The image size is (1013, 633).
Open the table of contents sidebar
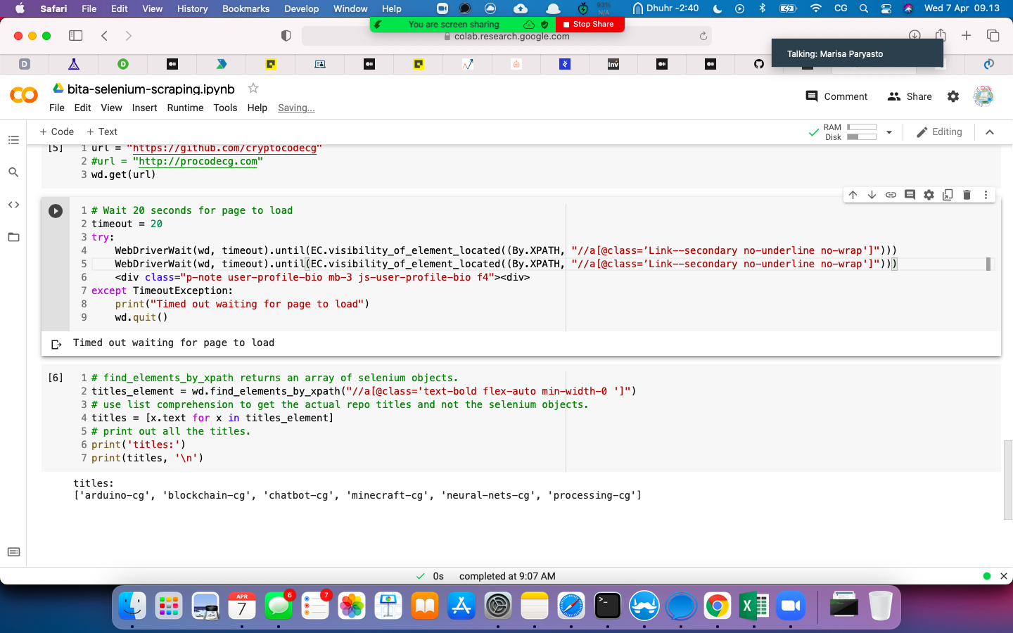click(13, 140)
